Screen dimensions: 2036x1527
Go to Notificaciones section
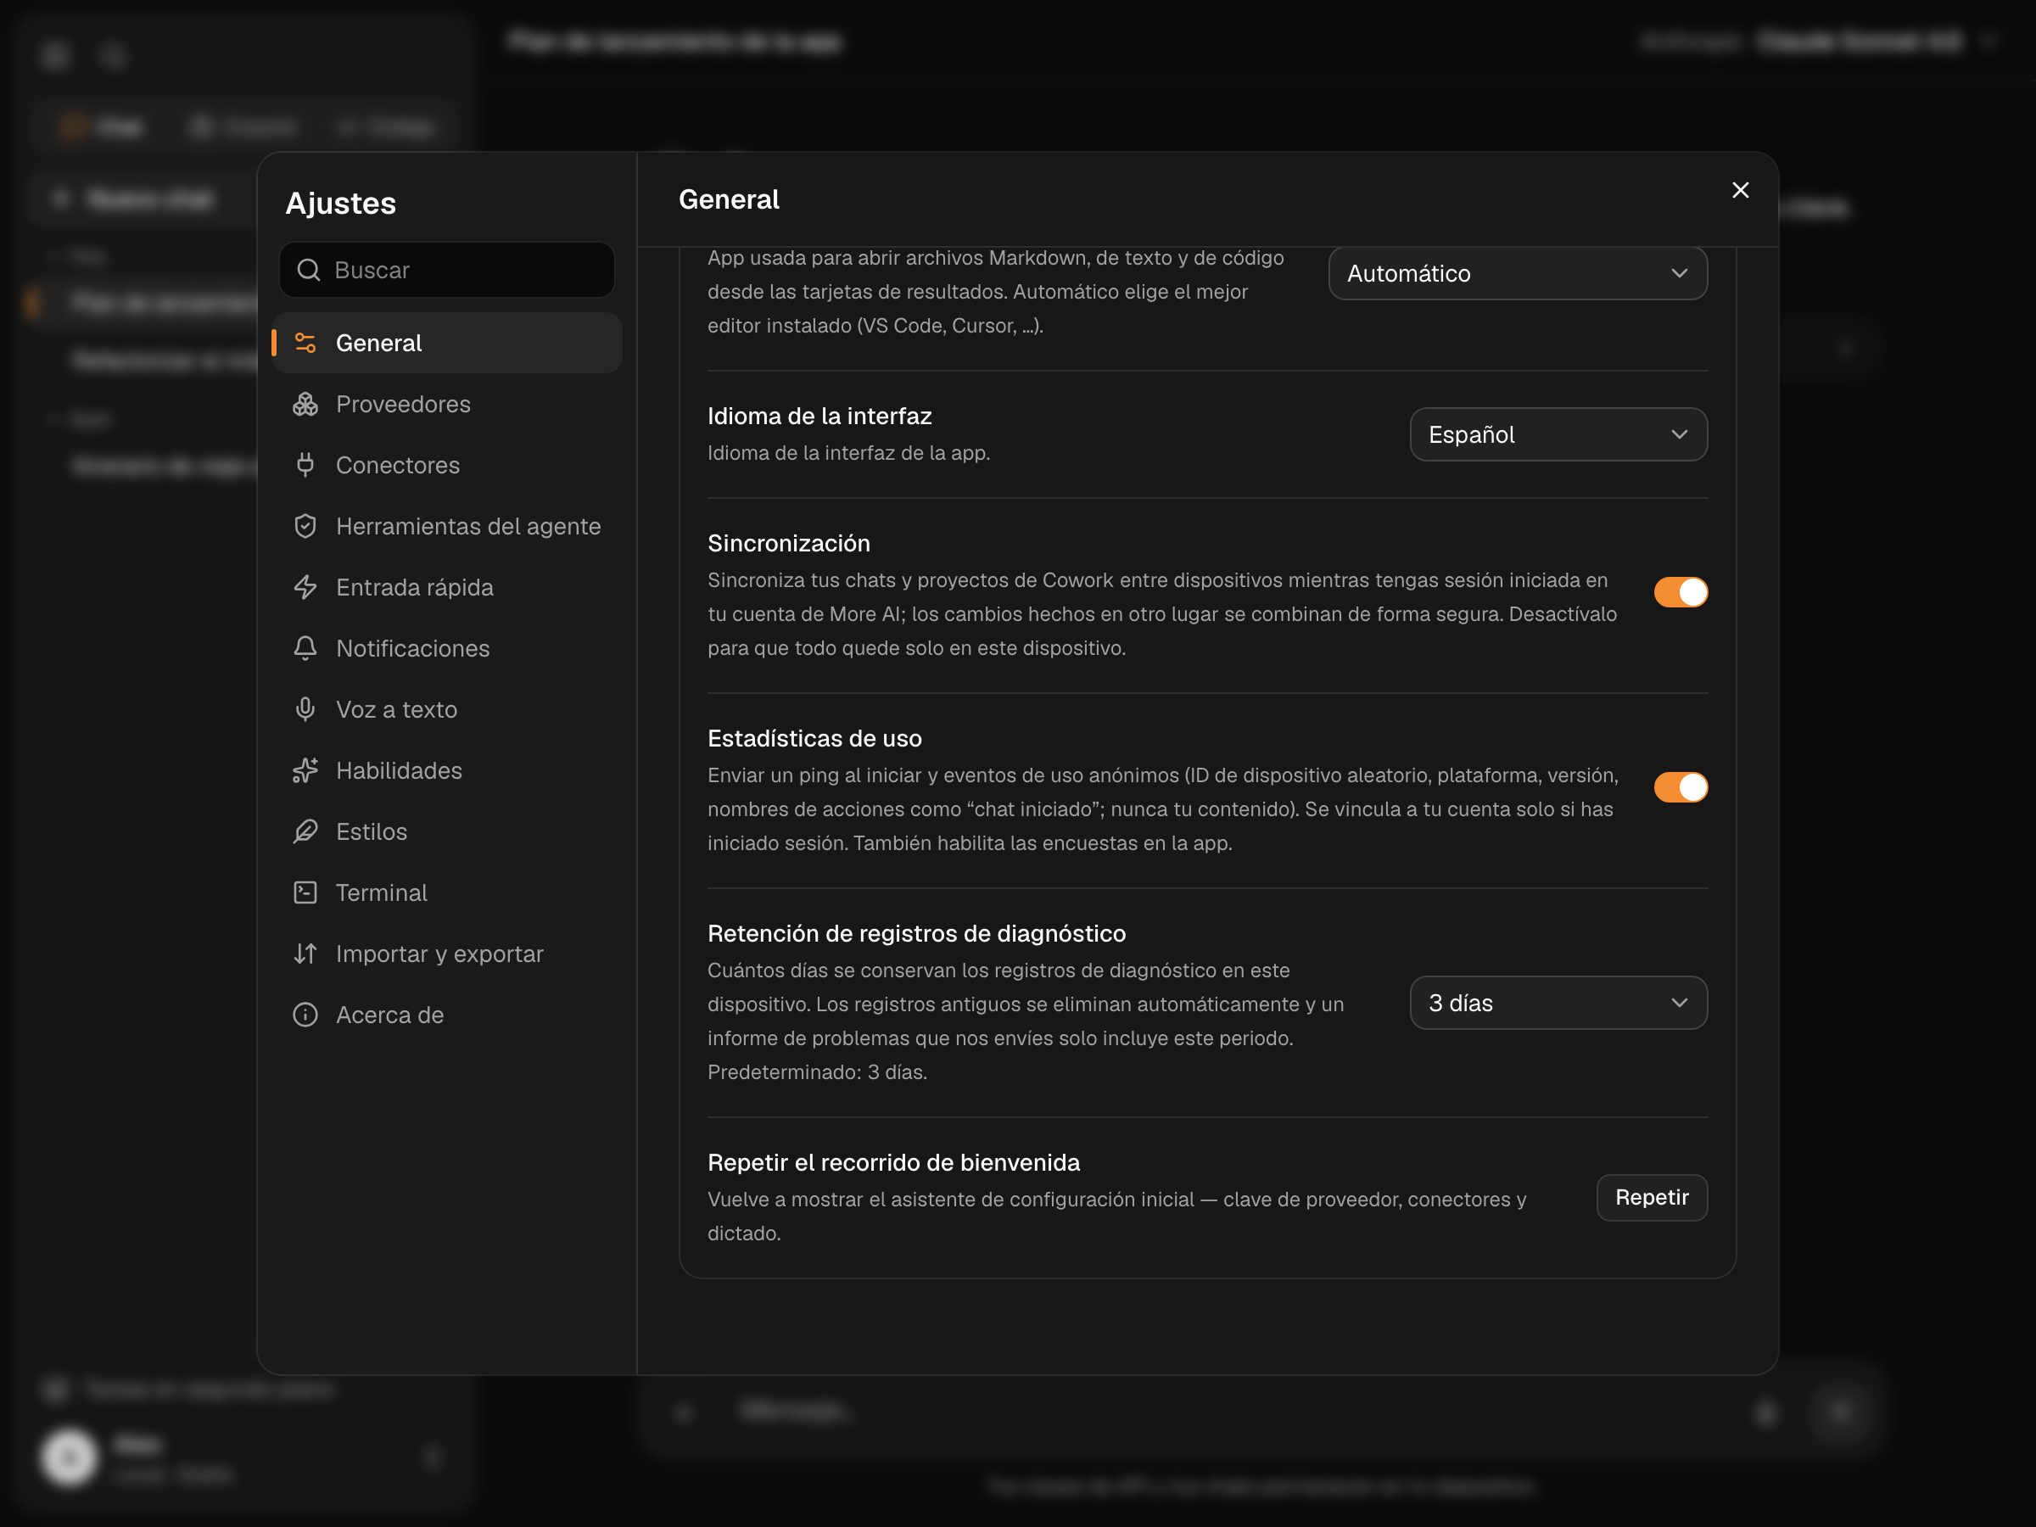pos(447,648)
